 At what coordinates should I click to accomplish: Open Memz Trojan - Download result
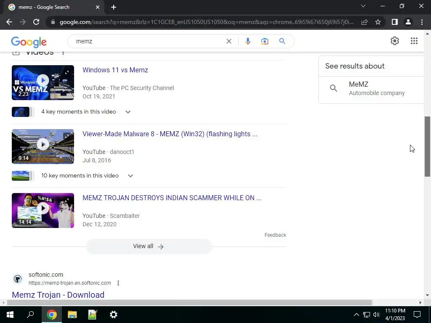point(58,295)
